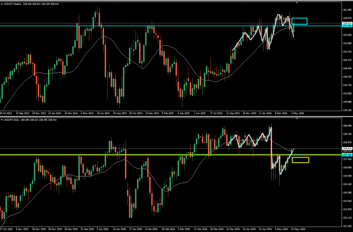Click the 15 Jan 2026 date on Daily axis

coord(119,229)
